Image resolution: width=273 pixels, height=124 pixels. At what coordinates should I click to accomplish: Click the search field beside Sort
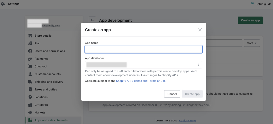224,43
